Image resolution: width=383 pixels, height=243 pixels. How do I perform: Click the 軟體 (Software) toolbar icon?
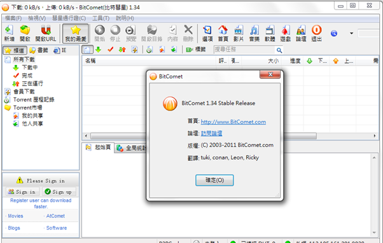(x=270, y=33)
